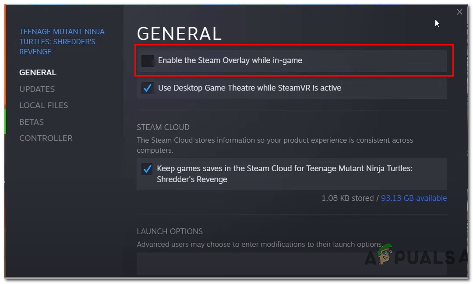Go to the Betas tab
Screen dimensions: 473x284
pos(32,122)
